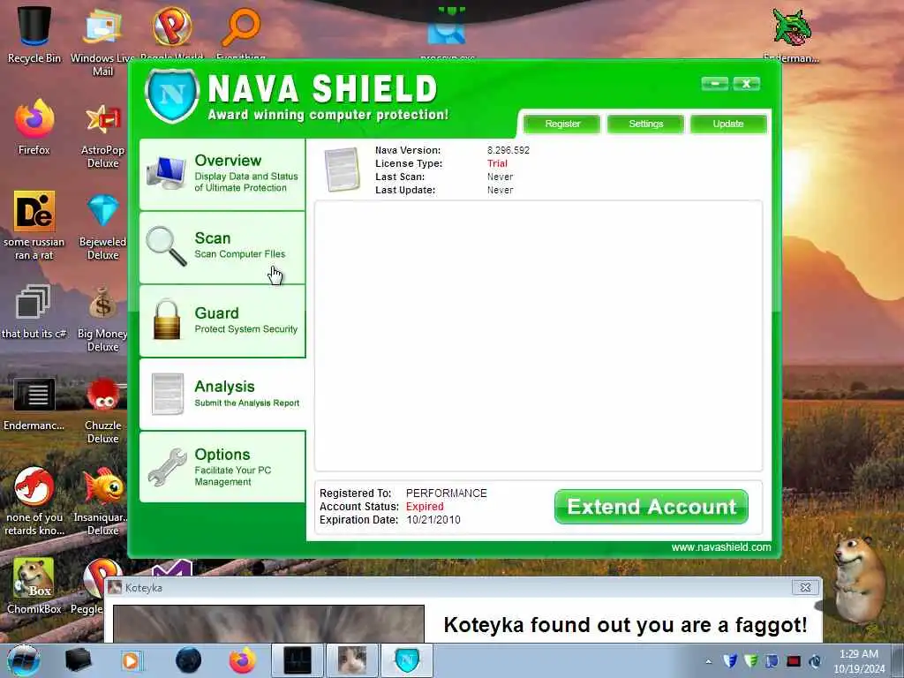This screenshot has height=678, width=904.
Task: Switch to Nava Shield taskbar button
Action: (x=407, y=660)
